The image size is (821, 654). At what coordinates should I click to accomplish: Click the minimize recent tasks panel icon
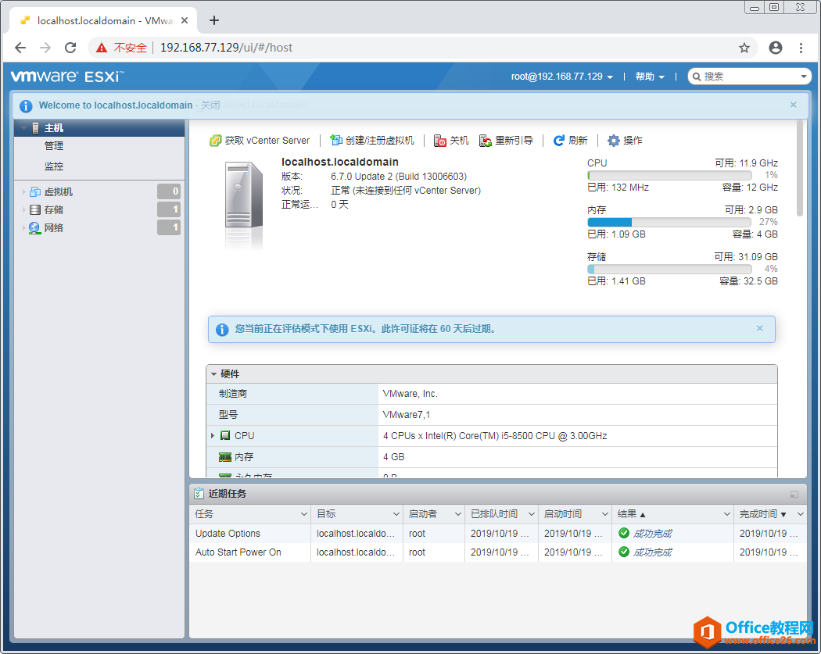point(794,494)
